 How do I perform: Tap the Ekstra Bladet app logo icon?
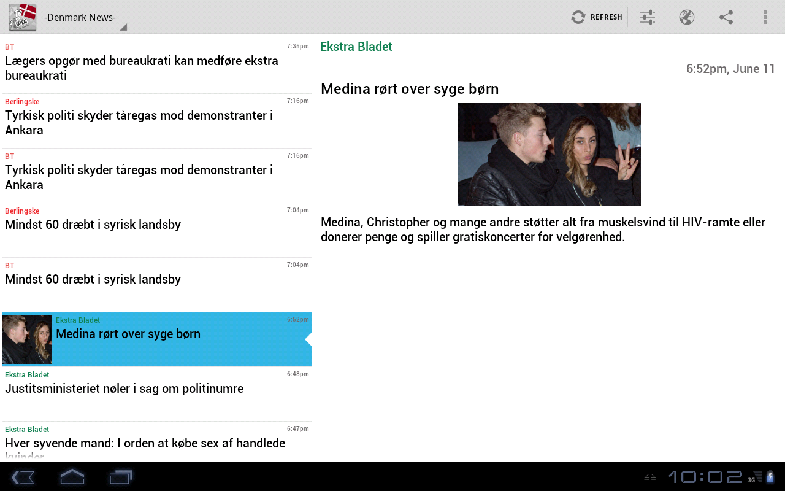pos(23,17)
